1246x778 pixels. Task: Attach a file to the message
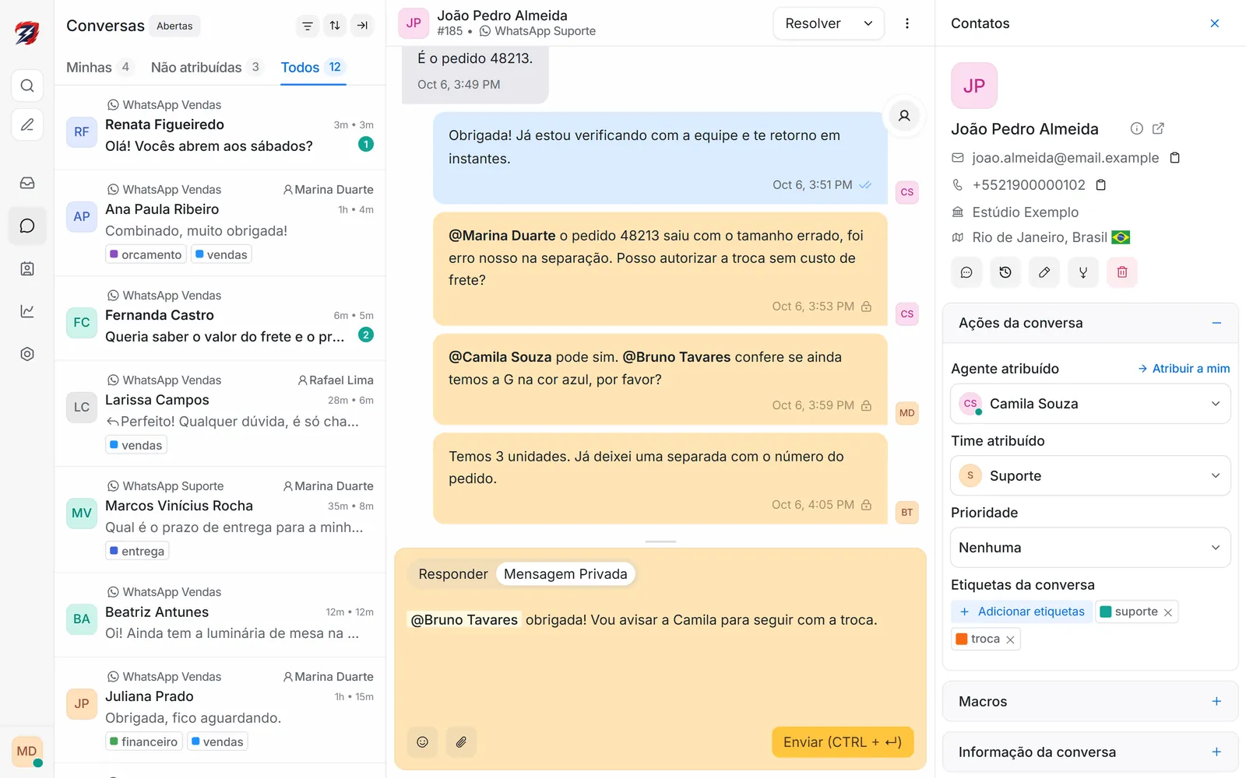pyautogui.click(x=461, y=742)
